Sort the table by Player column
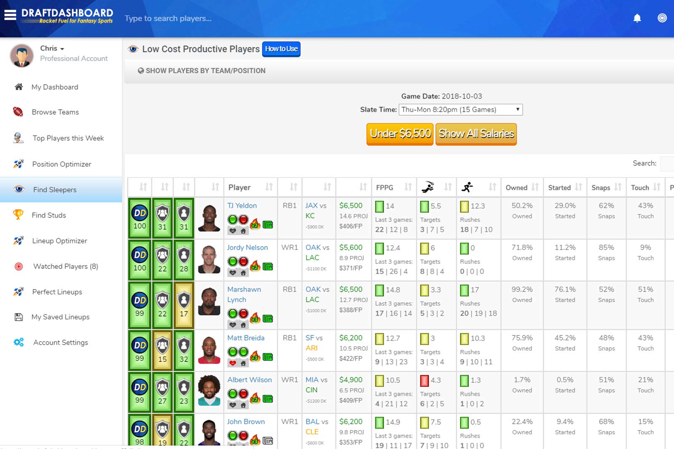This screenshot has width=674, height=449. 250,187
